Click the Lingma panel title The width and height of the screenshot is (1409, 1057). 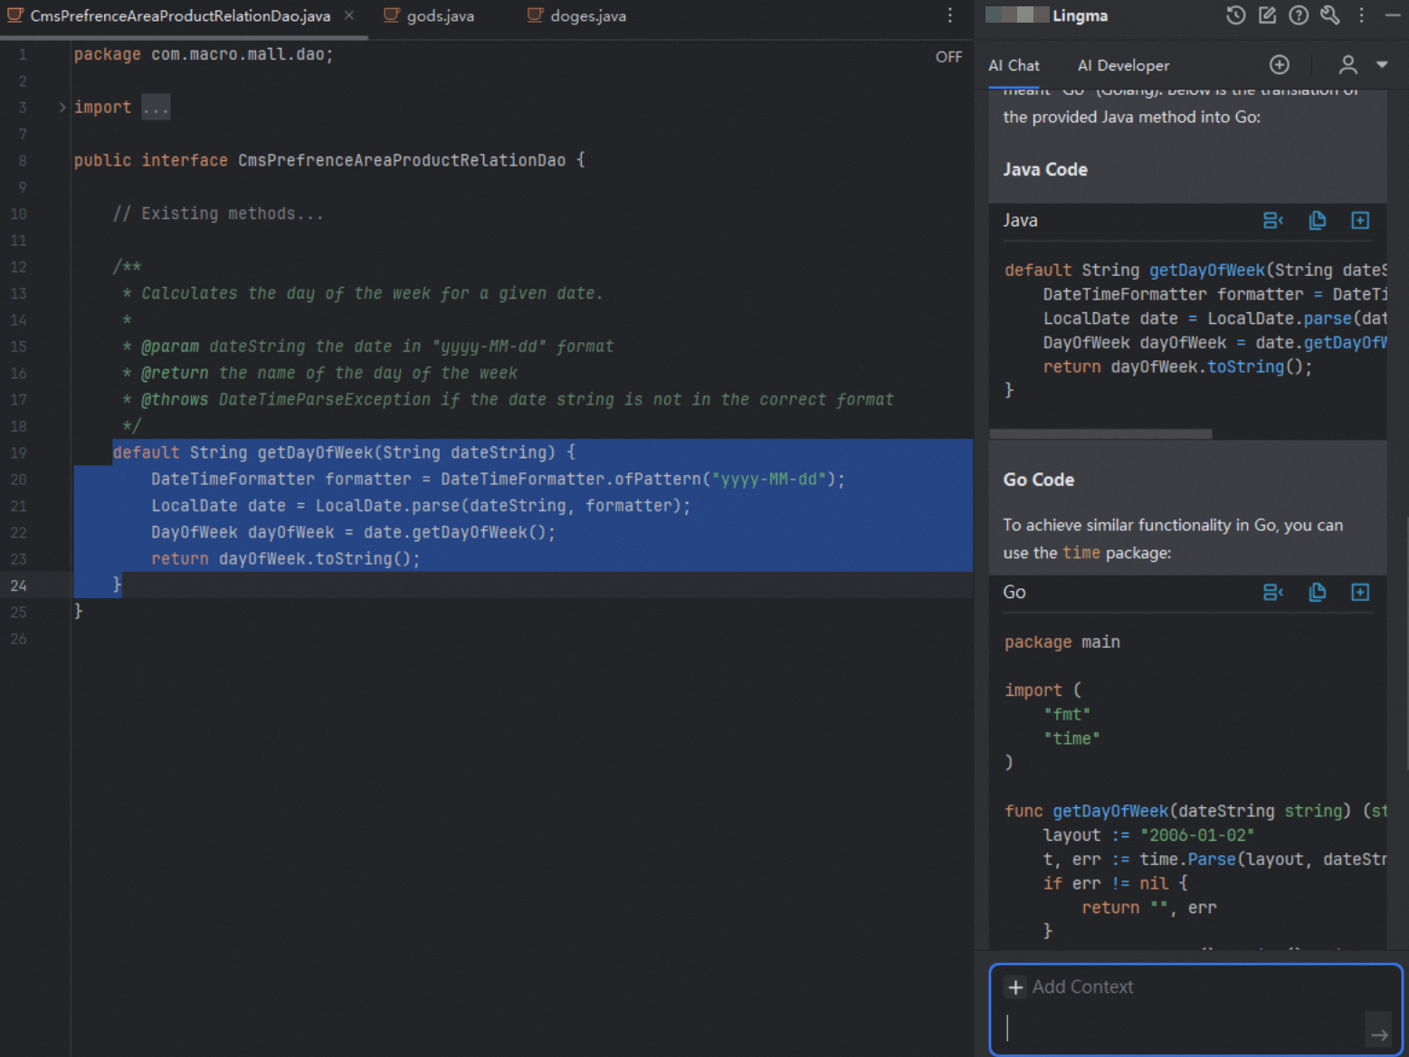pos(1080,15)
